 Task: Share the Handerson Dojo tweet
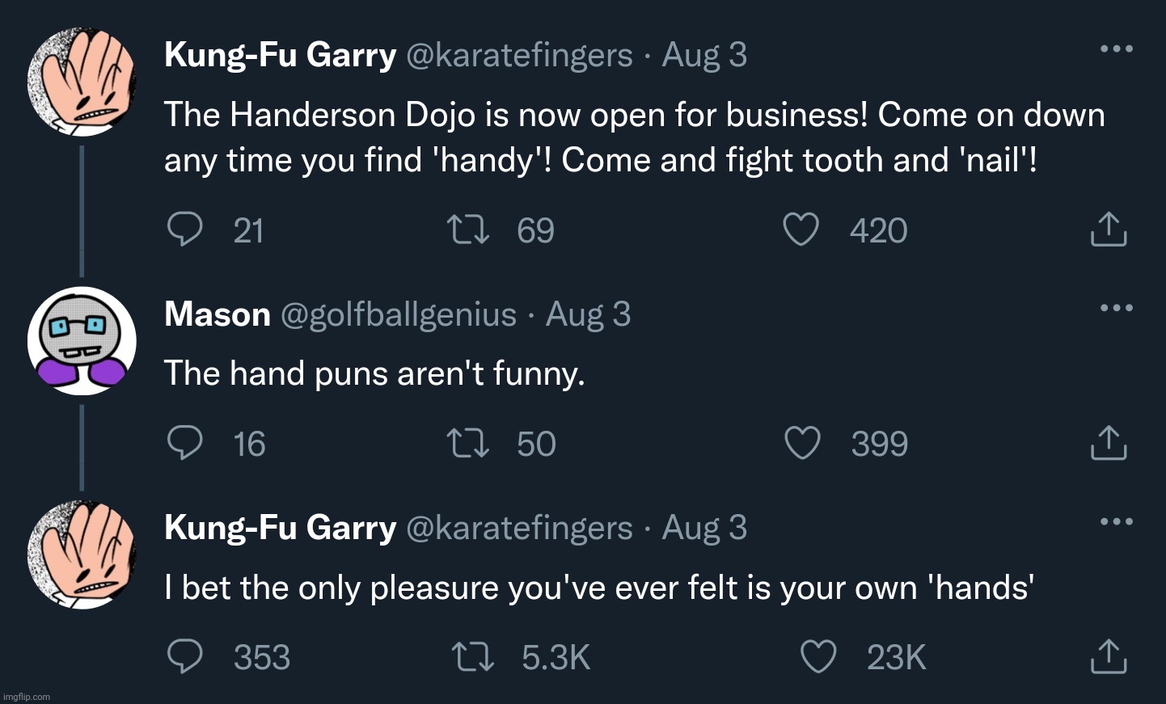click(x=1109, y=230)
